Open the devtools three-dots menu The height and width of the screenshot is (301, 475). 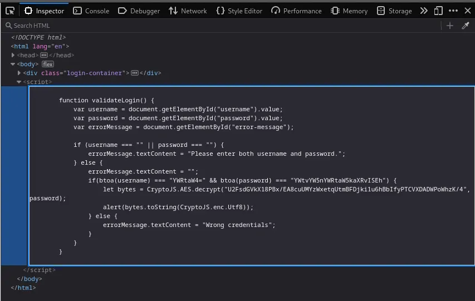pyautogui.click(x=453, y=11)
